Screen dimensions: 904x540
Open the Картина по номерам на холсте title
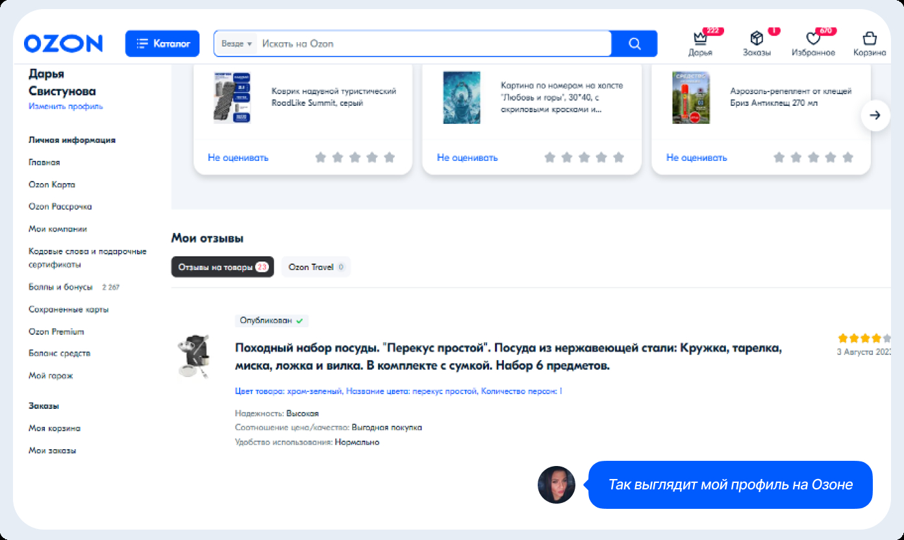point(562,97)
